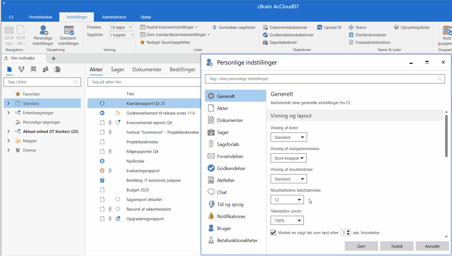Open the Teksteditor zoom dropdown
The width and height of the screenshot is (452, 256).
click(287, 220)
